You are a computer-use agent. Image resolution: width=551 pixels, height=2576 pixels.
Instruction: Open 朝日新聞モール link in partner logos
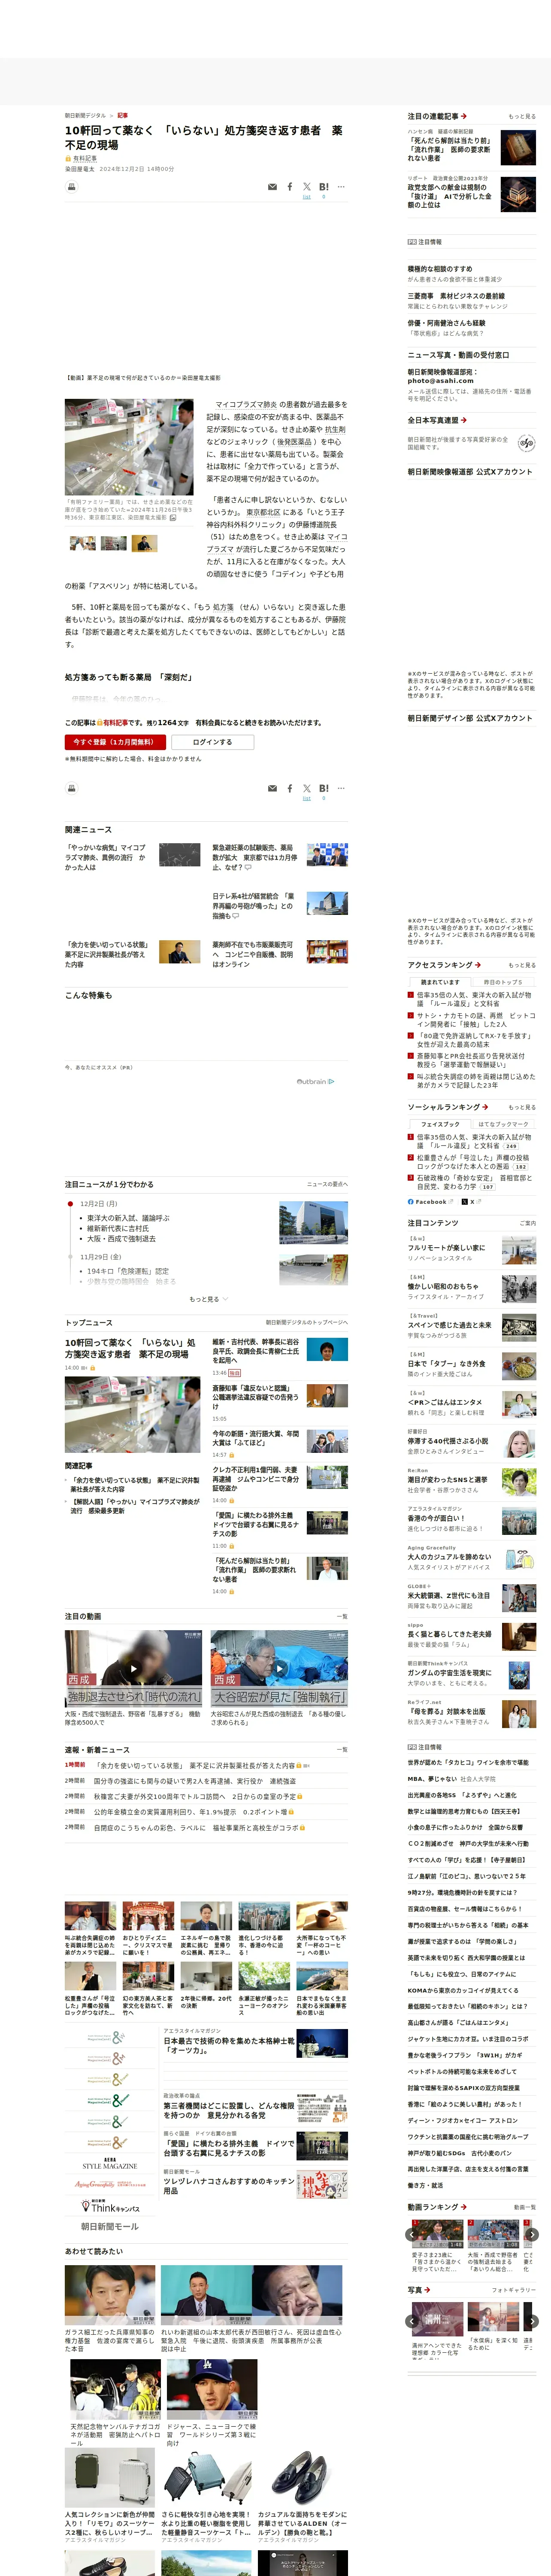pos(110,2226)
